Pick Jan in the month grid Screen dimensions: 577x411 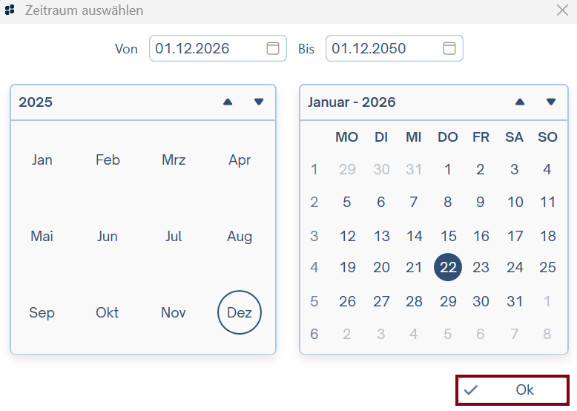(42, 160)
